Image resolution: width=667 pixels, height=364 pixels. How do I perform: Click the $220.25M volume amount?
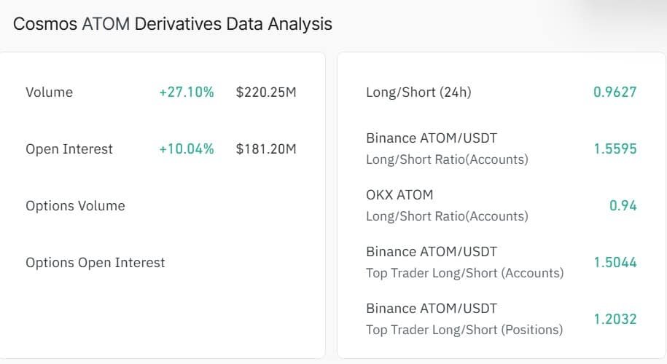(266, 92)
